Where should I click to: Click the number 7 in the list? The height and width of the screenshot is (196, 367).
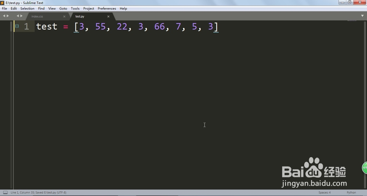[178, 26]
